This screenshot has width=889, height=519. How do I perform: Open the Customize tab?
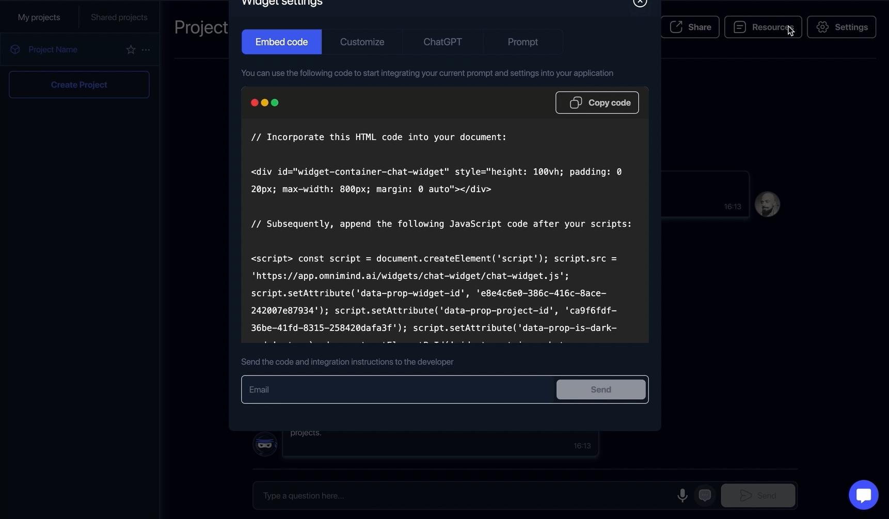pos(362,42)
